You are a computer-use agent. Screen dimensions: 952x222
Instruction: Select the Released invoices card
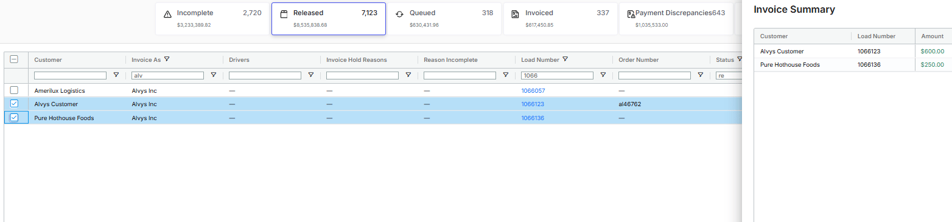(328, 19)
